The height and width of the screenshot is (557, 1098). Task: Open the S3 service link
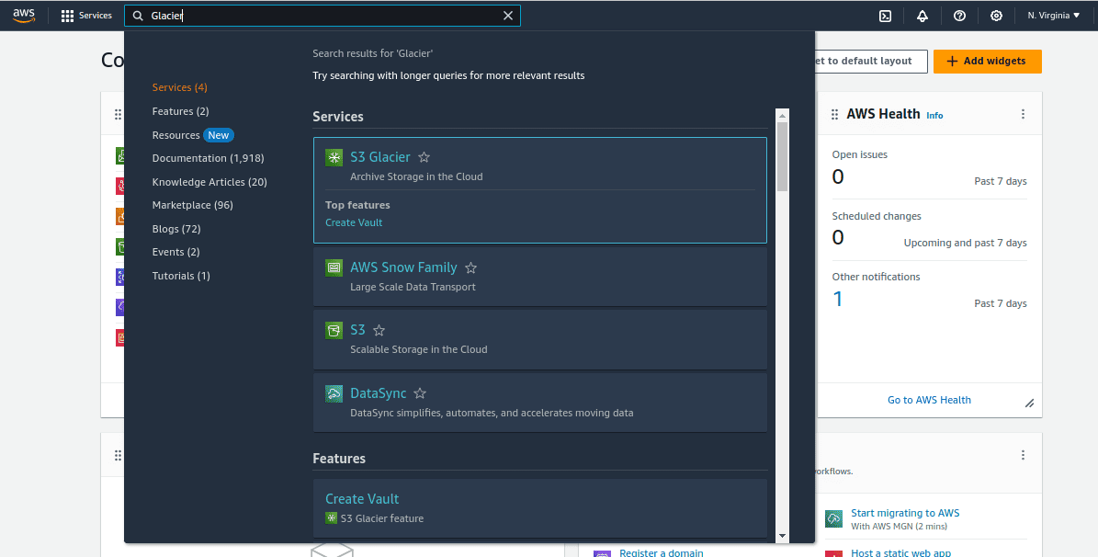357,329
